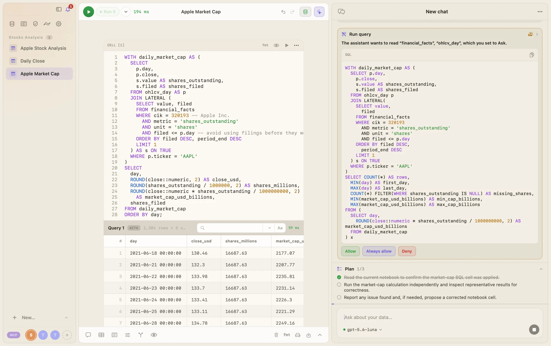Expand Run query details chevron
Screen dimensions: 551x346
(537, 34)
